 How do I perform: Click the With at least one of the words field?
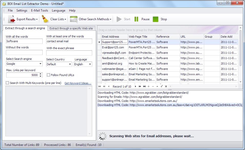pos(69,41)
